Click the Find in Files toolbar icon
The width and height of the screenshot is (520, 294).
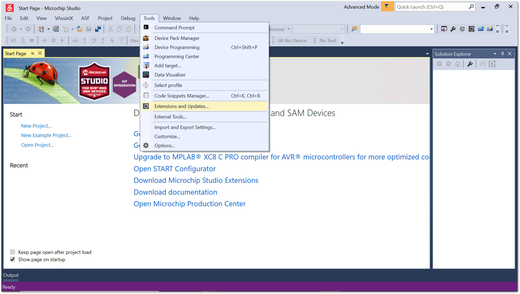[x=354, y=29]
